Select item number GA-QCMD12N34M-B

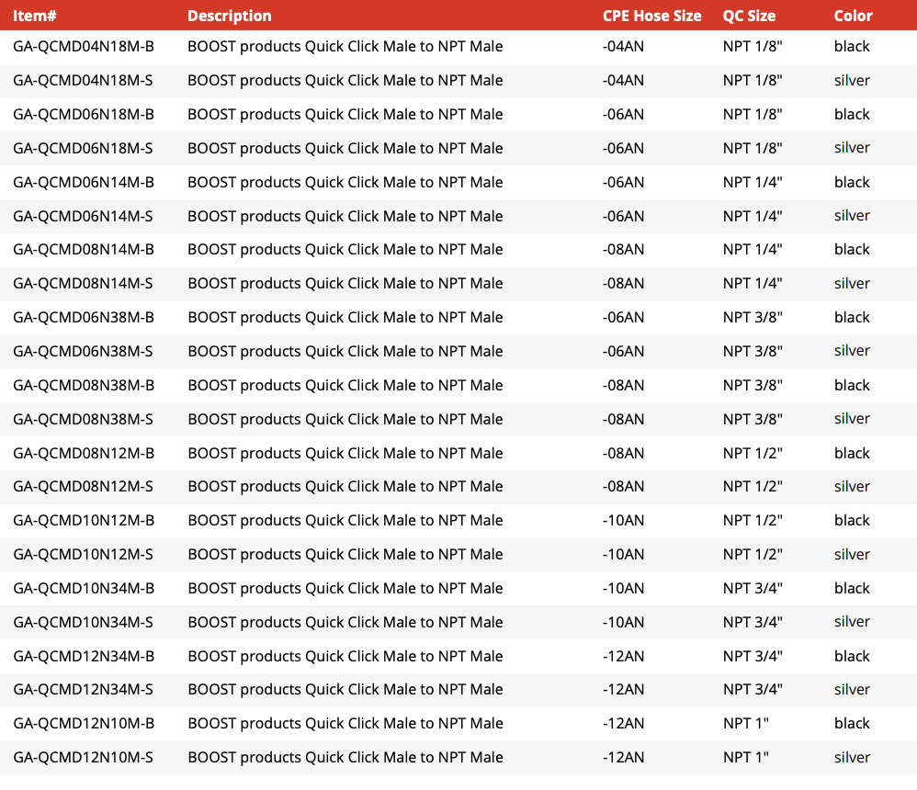click(x=84, y=656)
